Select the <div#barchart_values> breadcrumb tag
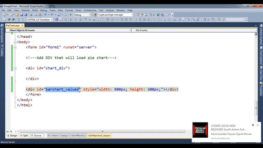263x148 pixels. pos(99,136)
